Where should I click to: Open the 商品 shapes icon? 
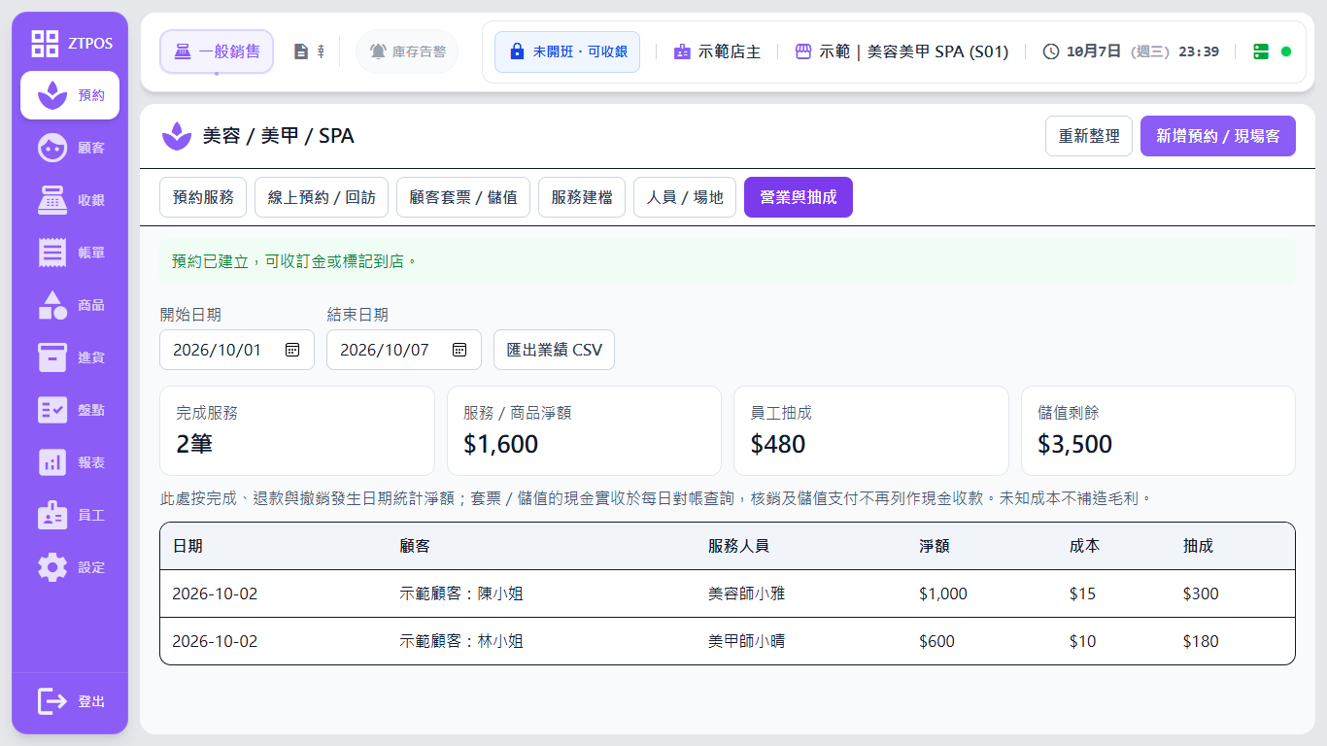(52, 305)
